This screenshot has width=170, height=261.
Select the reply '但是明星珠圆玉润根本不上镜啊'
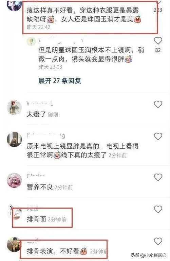point(91,54)
